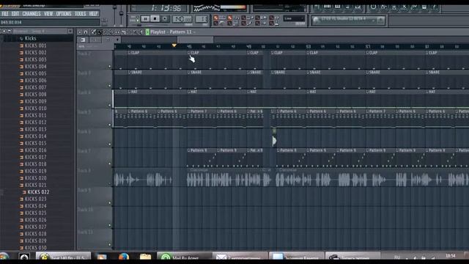
Task: Toggle mute dot on Track 6
Action: click(x=110, y=144)
